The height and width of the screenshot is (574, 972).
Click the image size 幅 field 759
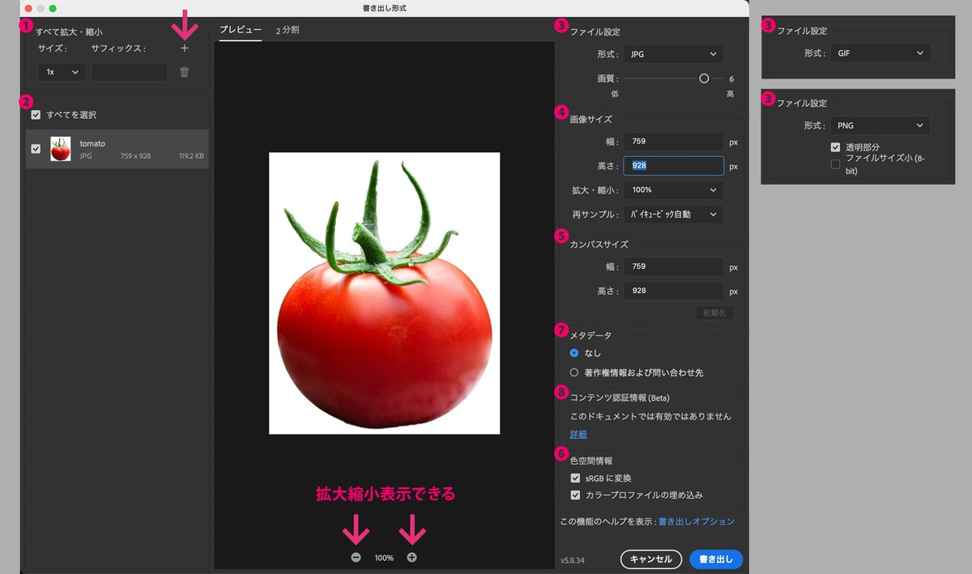673,142
